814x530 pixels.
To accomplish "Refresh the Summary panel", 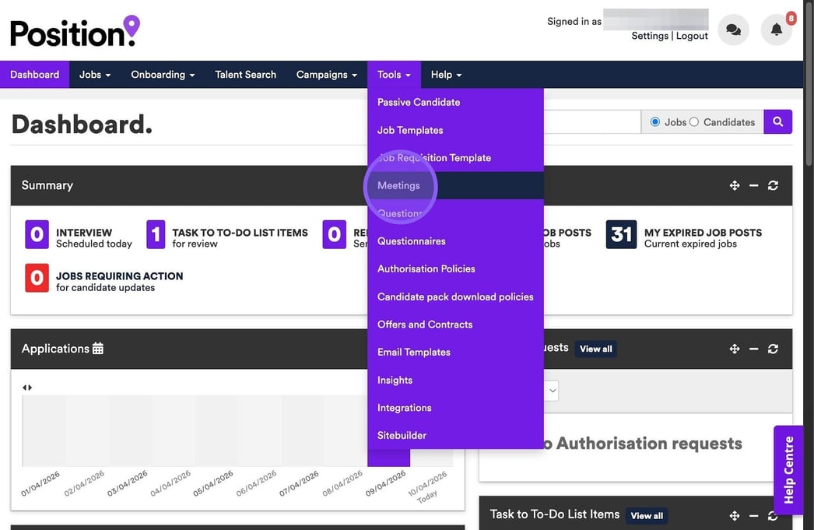I will pyautogui.click(x=772, y=185).
